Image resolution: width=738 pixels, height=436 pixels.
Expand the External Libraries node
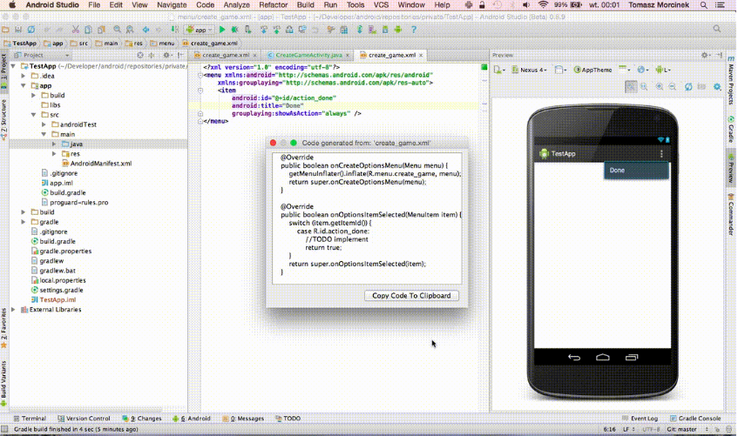(13, 310)
